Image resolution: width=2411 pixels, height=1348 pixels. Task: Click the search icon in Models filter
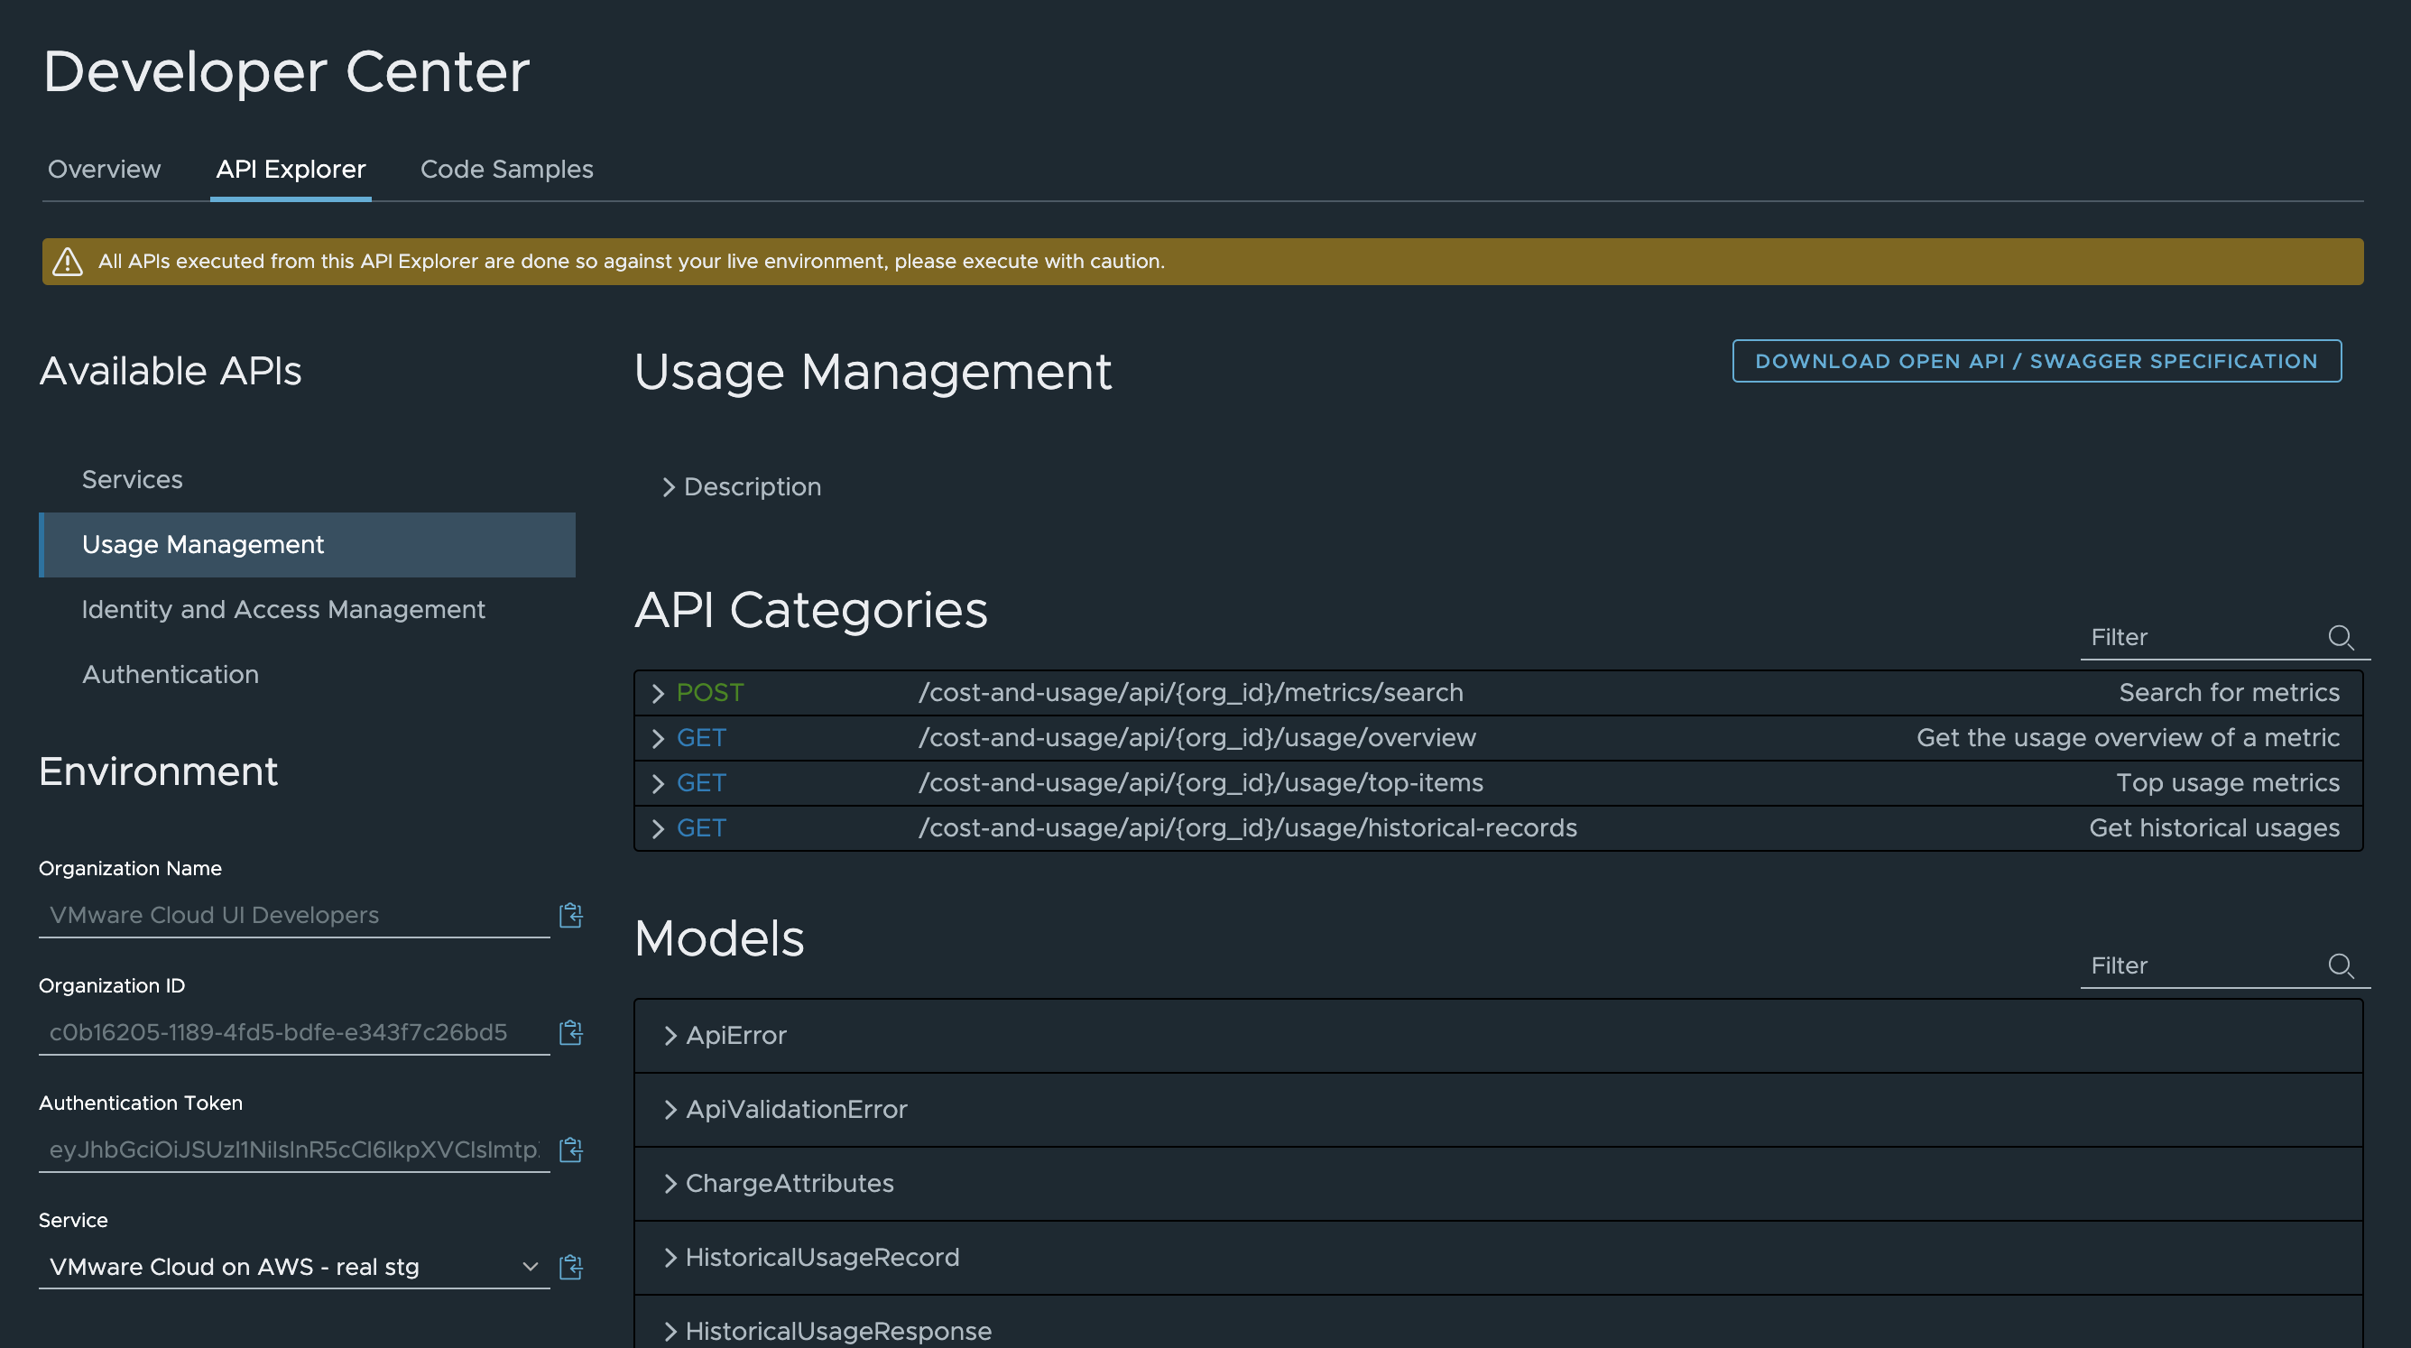(x=2342, y=964)
